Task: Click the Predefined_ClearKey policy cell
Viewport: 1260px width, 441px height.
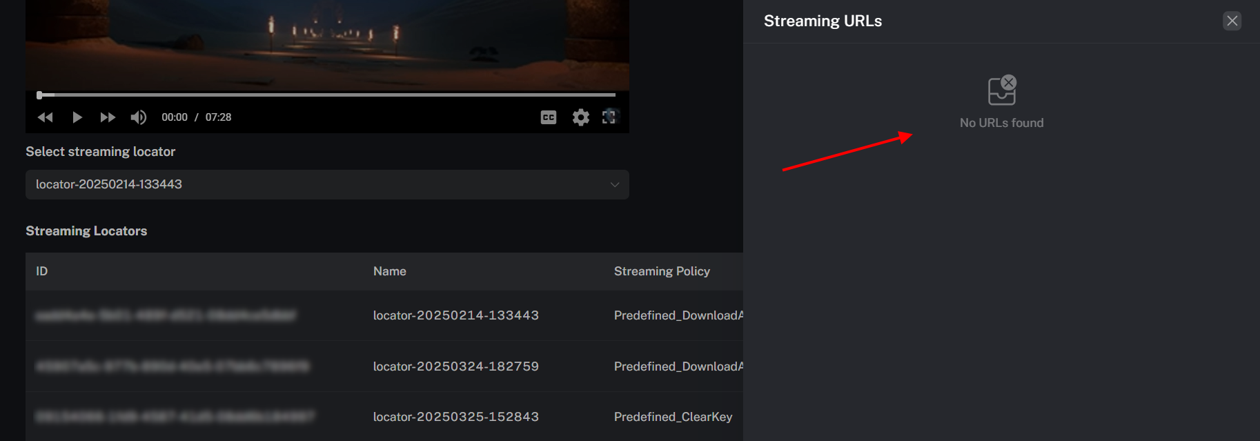Action: (673, 417)
